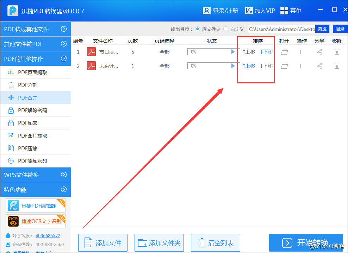Start conversion play arrow in row 2 progress
This screenshot has width=348, height=253.
[233, 66]
